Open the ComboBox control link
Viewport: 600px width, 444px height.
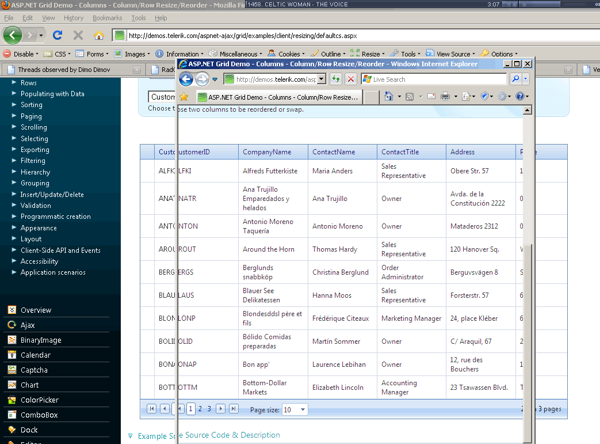click(39, 415)
